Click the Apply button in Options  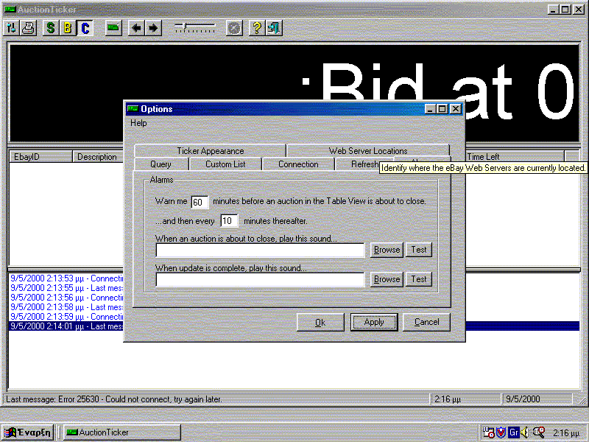click(374, 322)
